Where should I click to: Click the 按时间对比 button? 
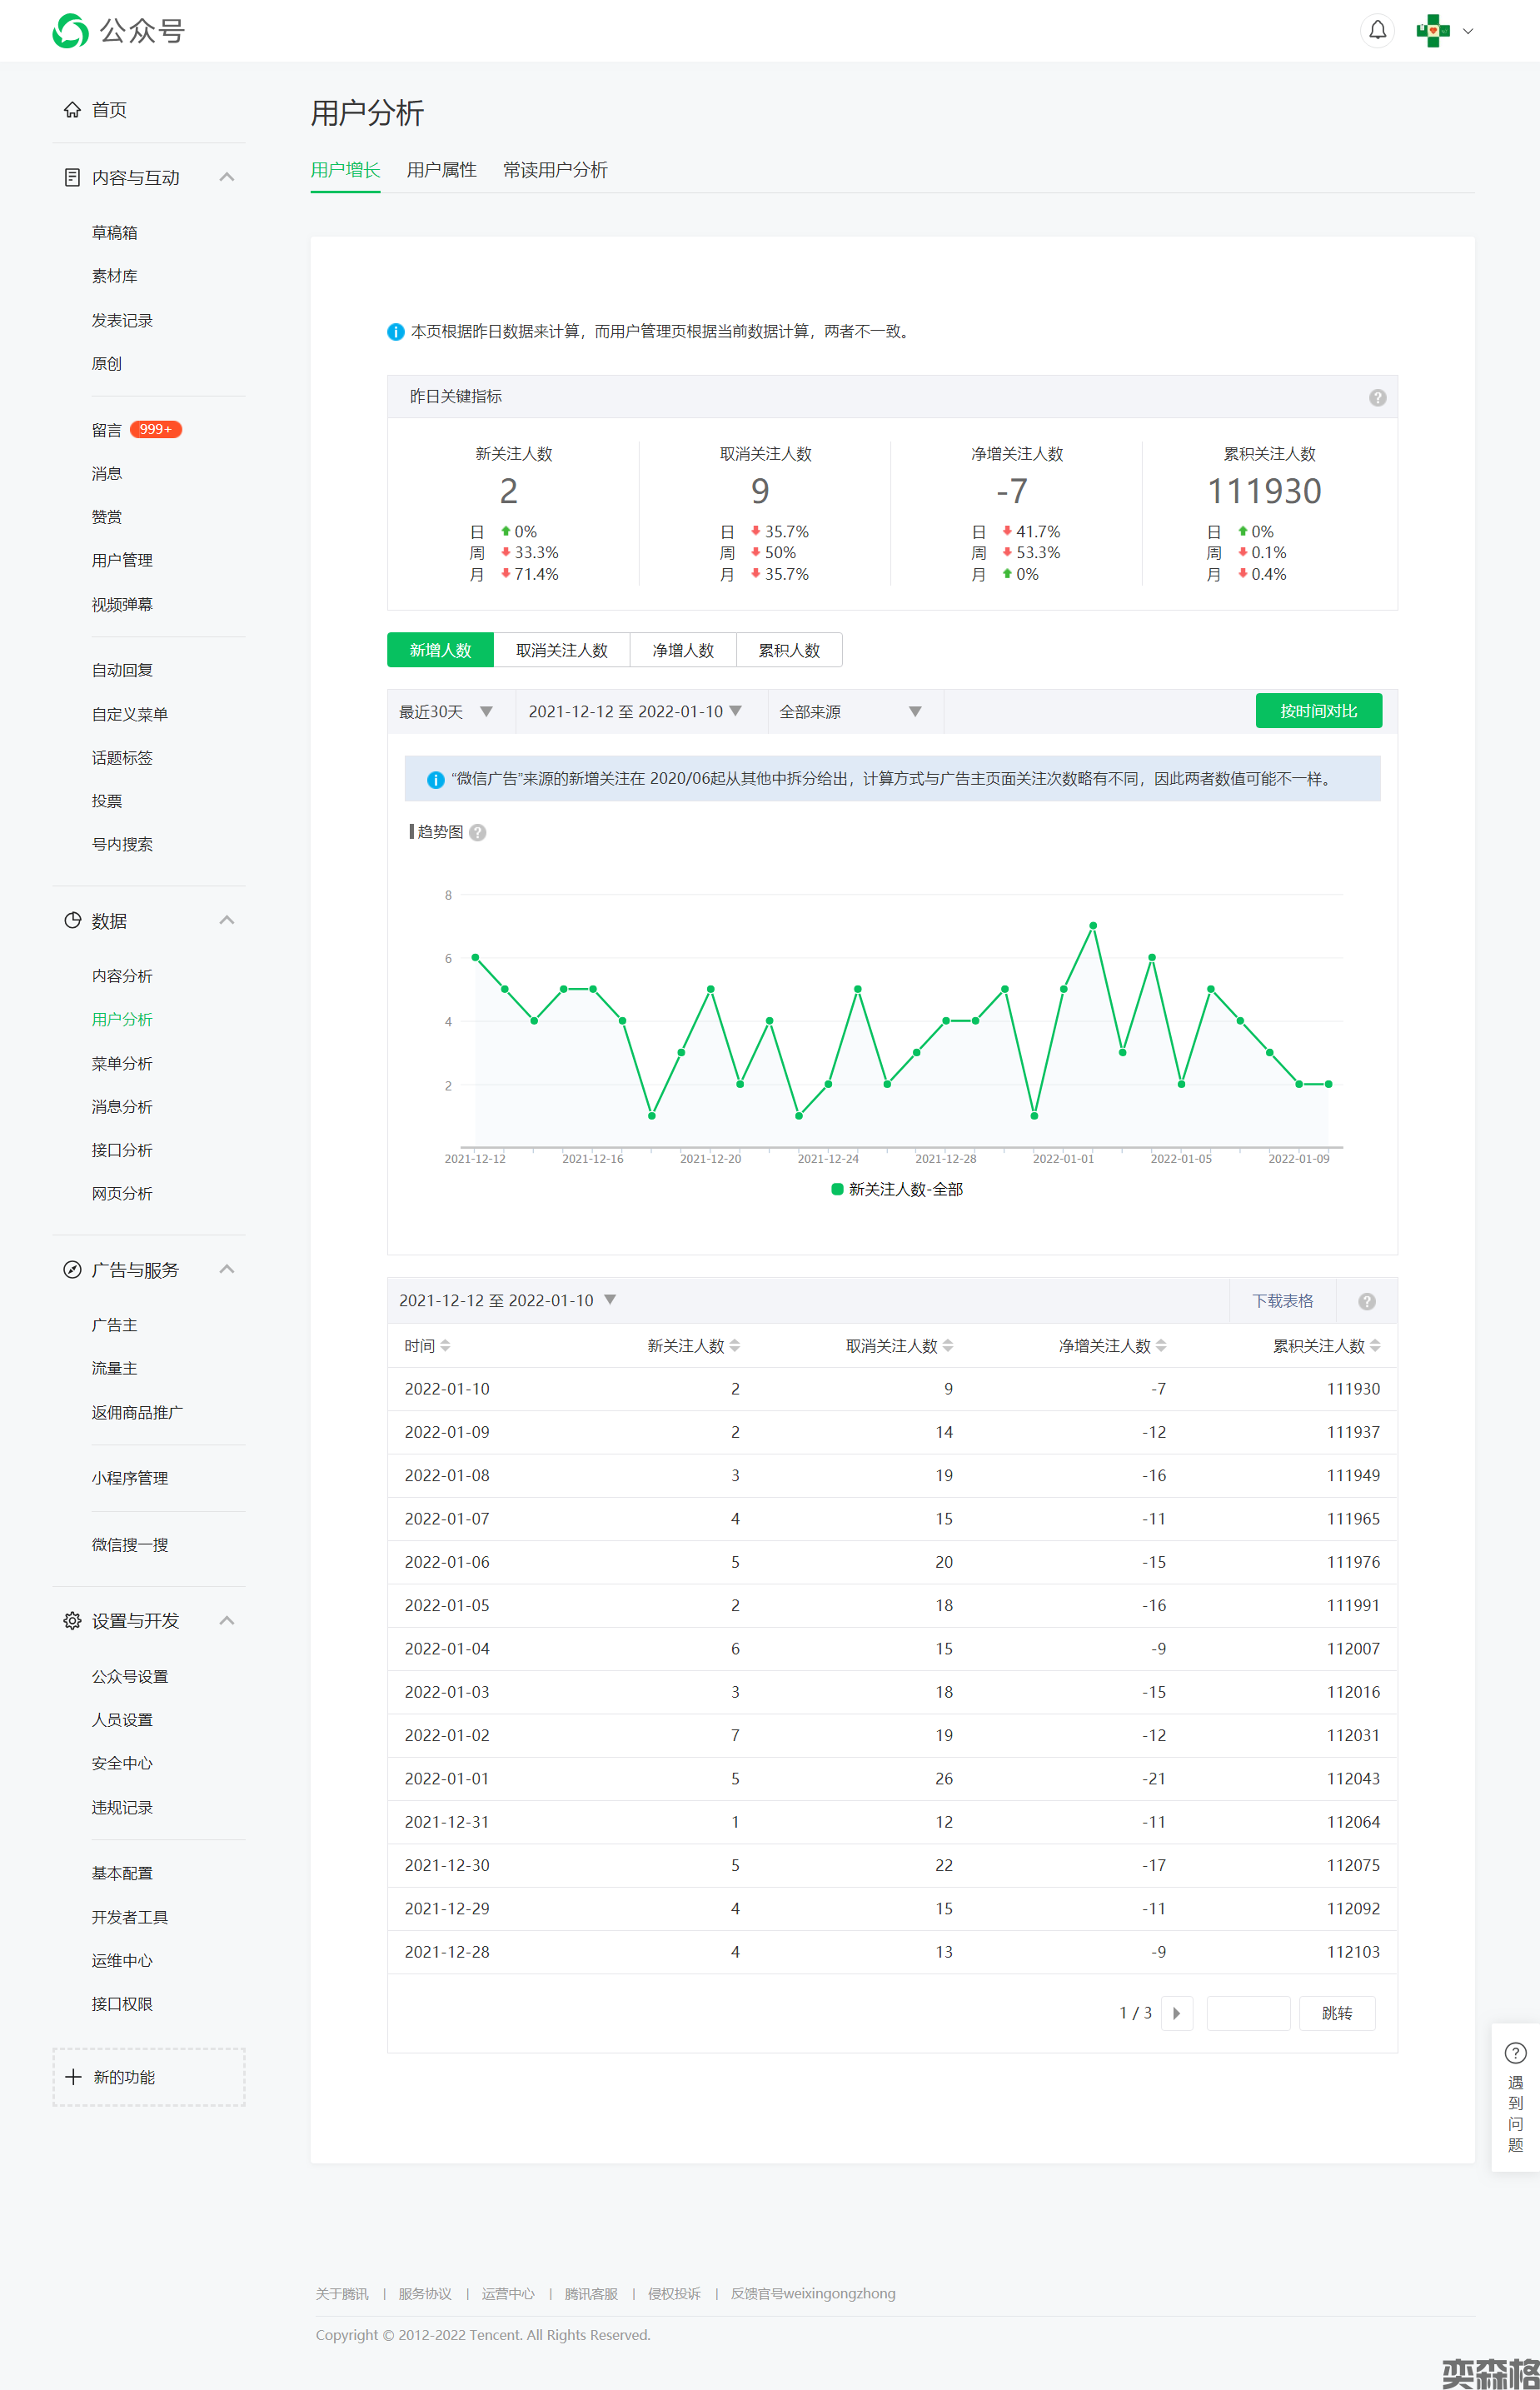click(x=1318, y=711)
